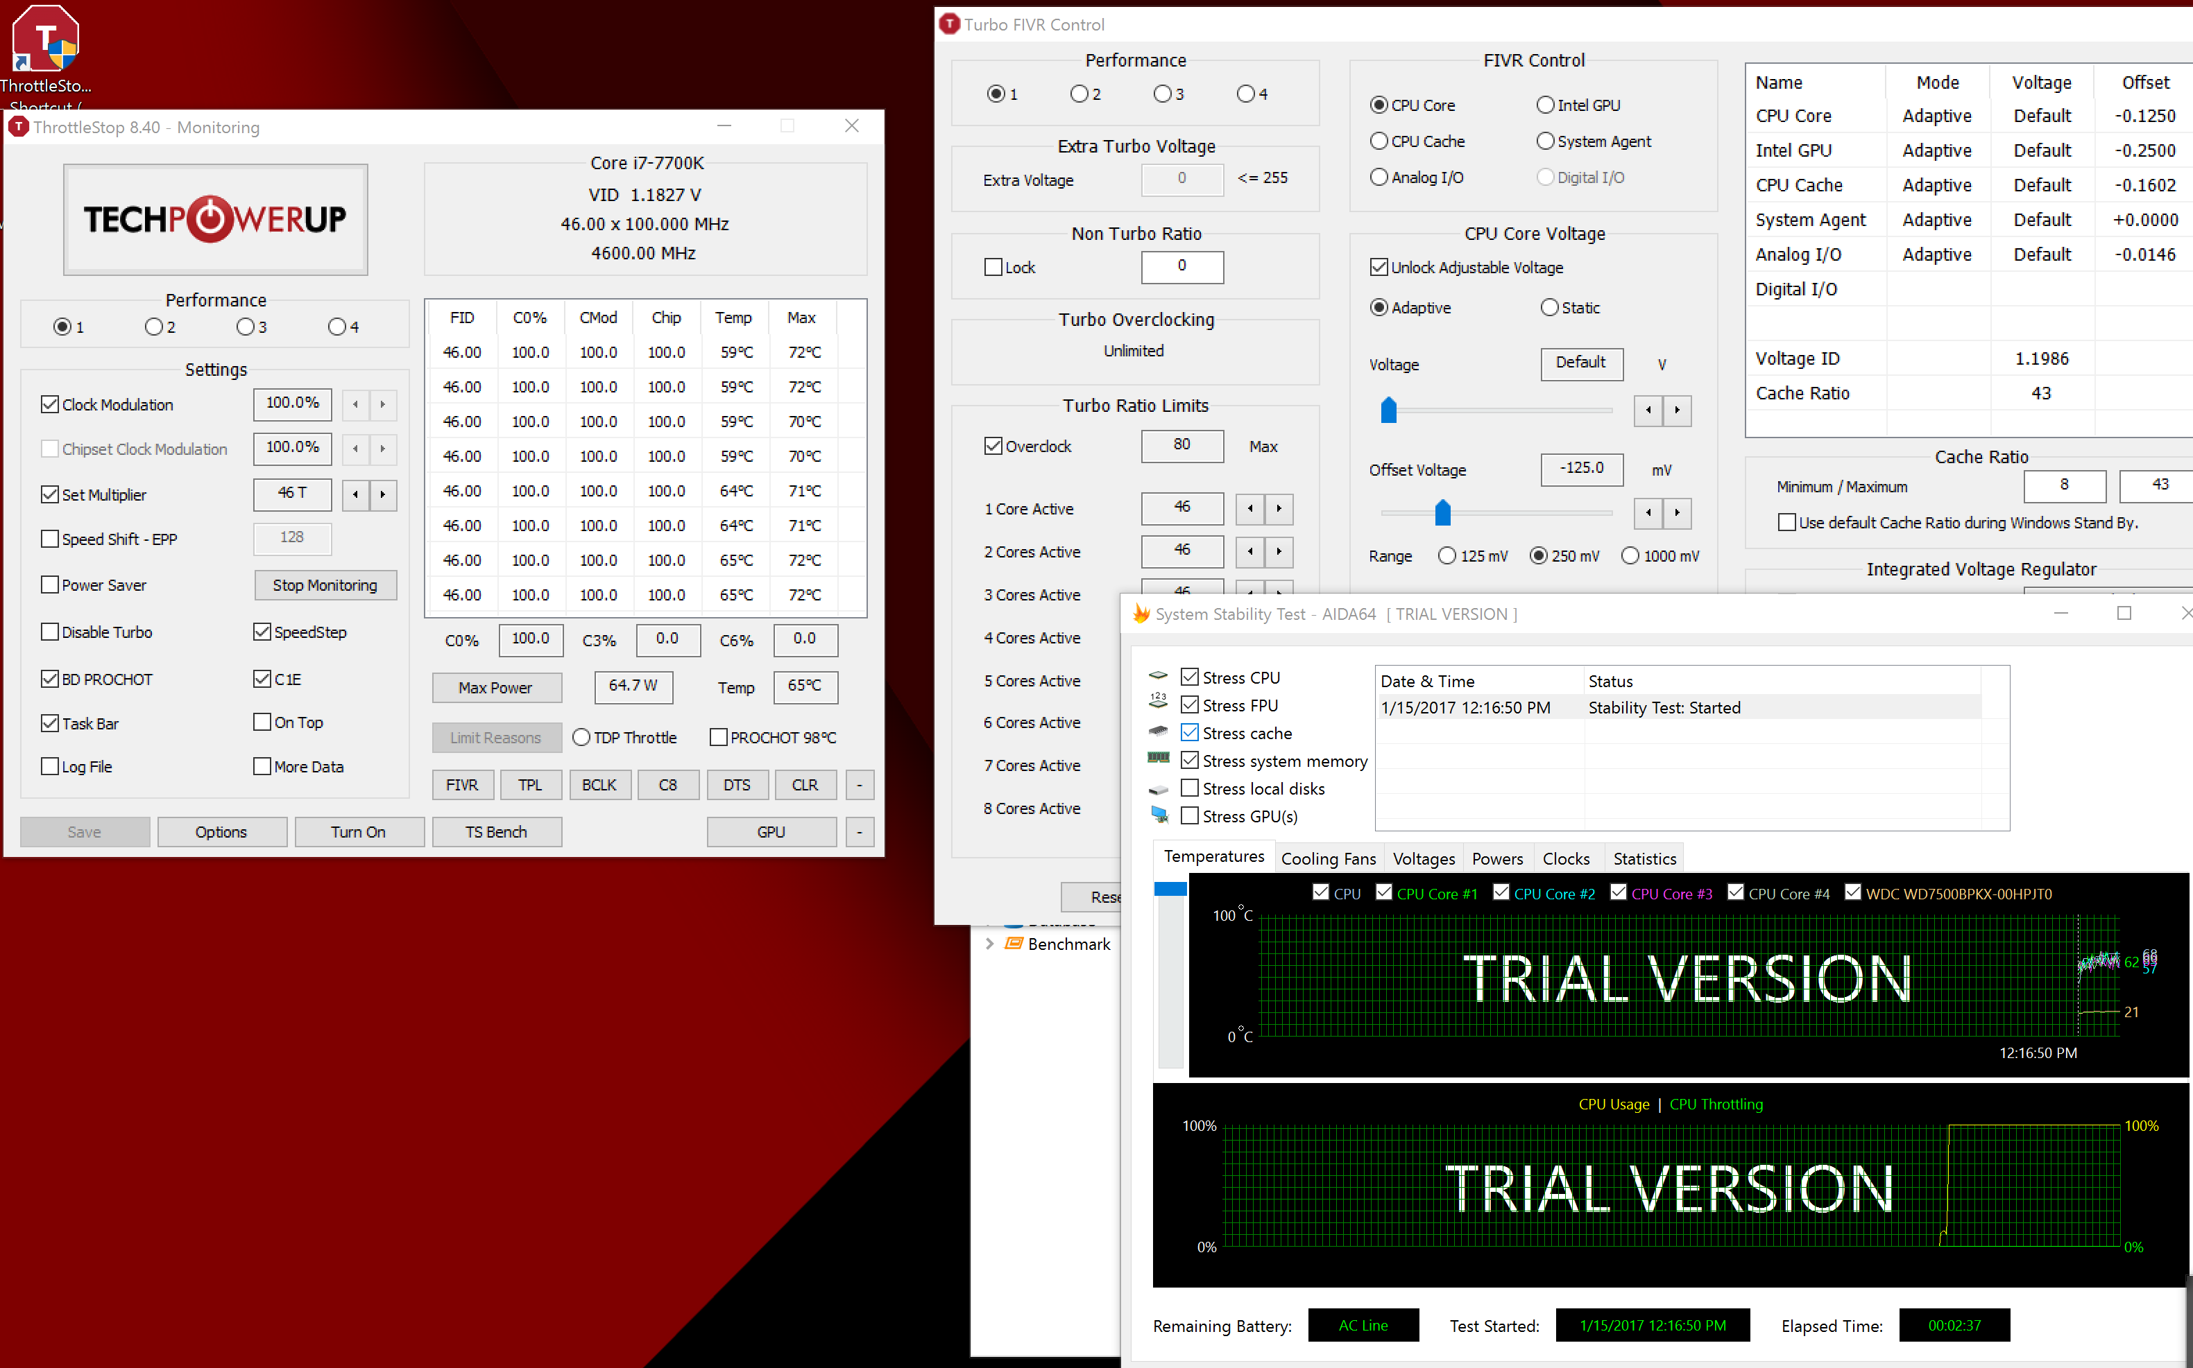Increase Clock Modulation with right arrow
The image size is (2193, 1368).
[x=383, y=404]
